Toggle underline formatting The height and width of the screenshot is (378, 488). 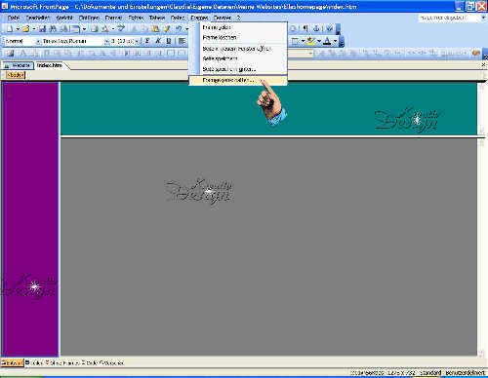click(x=169, y=41)
